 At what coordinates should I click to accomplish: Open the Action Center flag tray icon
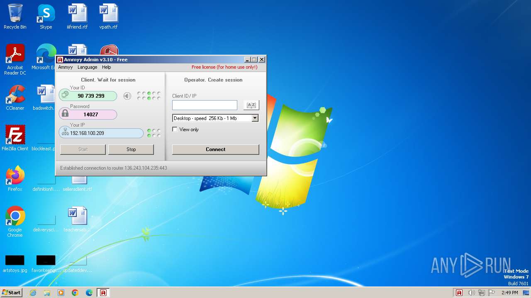point(492,293)
